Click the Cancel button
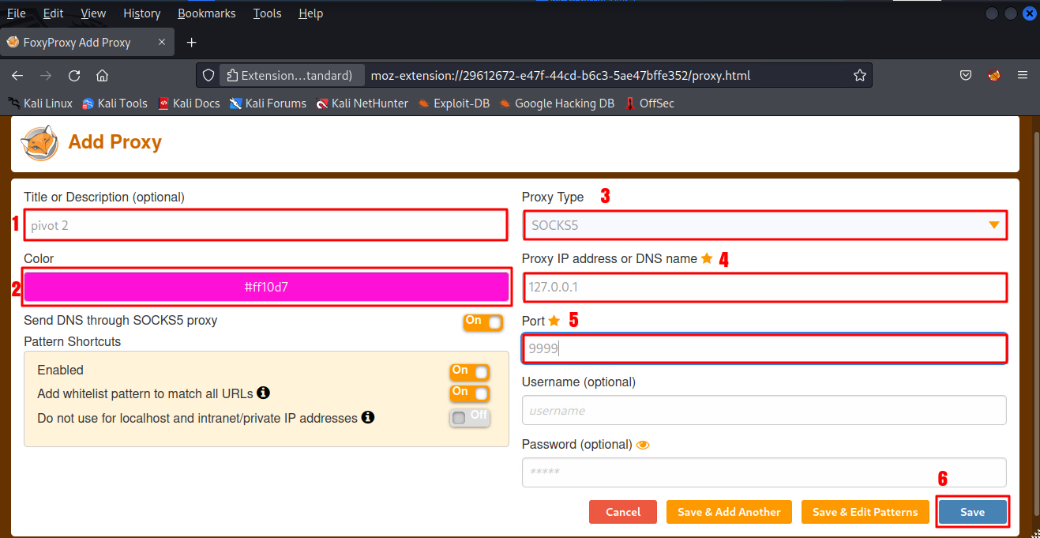The image size is (1040, 538). coord(623,512)
